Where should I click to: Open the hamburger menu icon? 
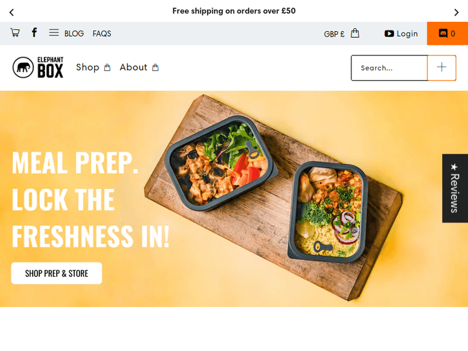[x=54, y=32]
